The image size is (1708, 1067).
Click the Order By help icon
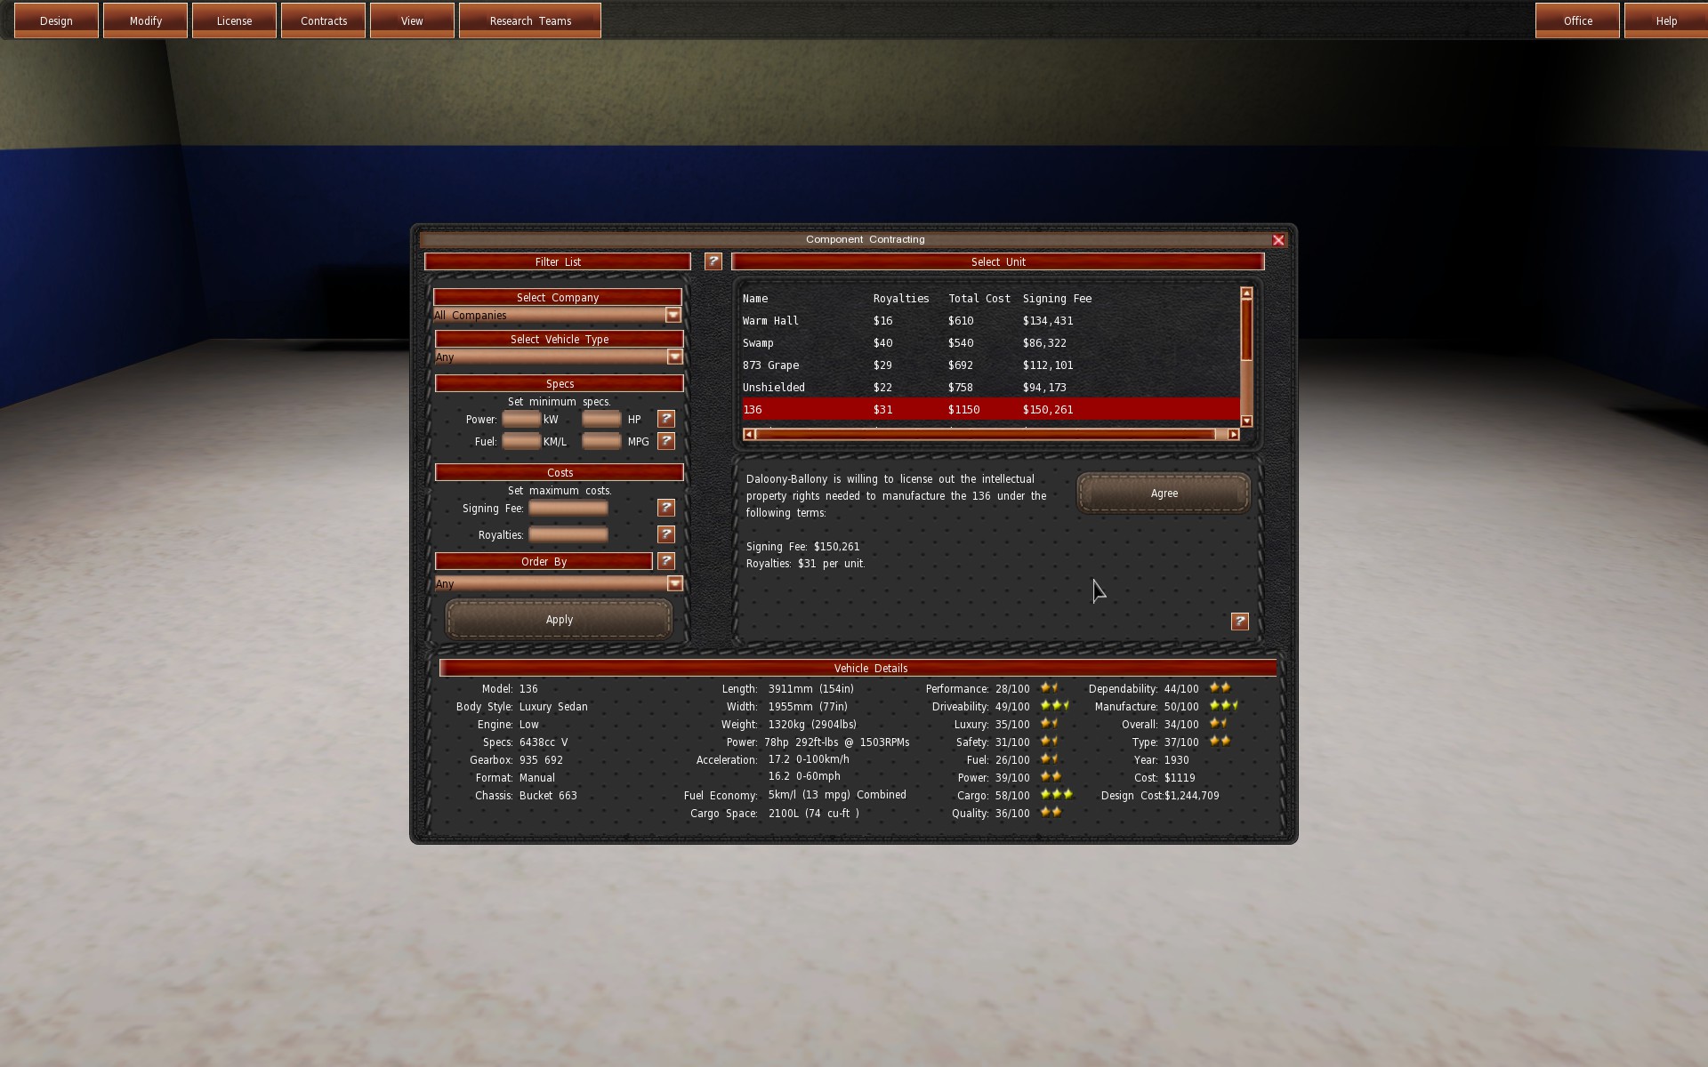click(x=665, y=561)
